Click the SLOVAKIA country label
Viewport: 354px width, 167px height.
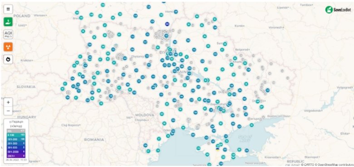tap(26, 86)
